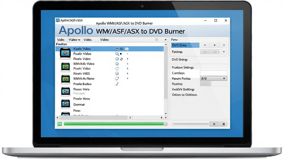Click the down arrow of the list's vertical scrollbar

point(166,113)
